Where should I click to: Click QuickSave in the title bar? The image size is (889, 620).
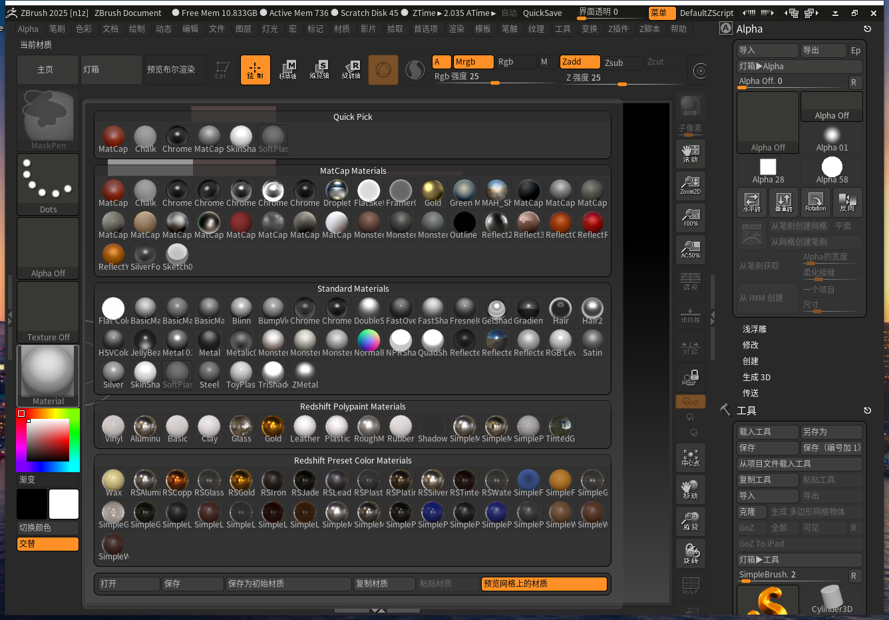[x=542, y=13]
